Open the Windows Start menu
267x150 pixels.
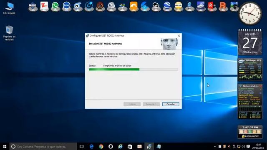click(5, 146)
